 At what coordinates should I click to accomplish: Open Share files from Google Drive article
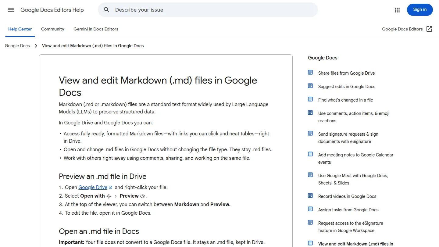pos(347,73)
